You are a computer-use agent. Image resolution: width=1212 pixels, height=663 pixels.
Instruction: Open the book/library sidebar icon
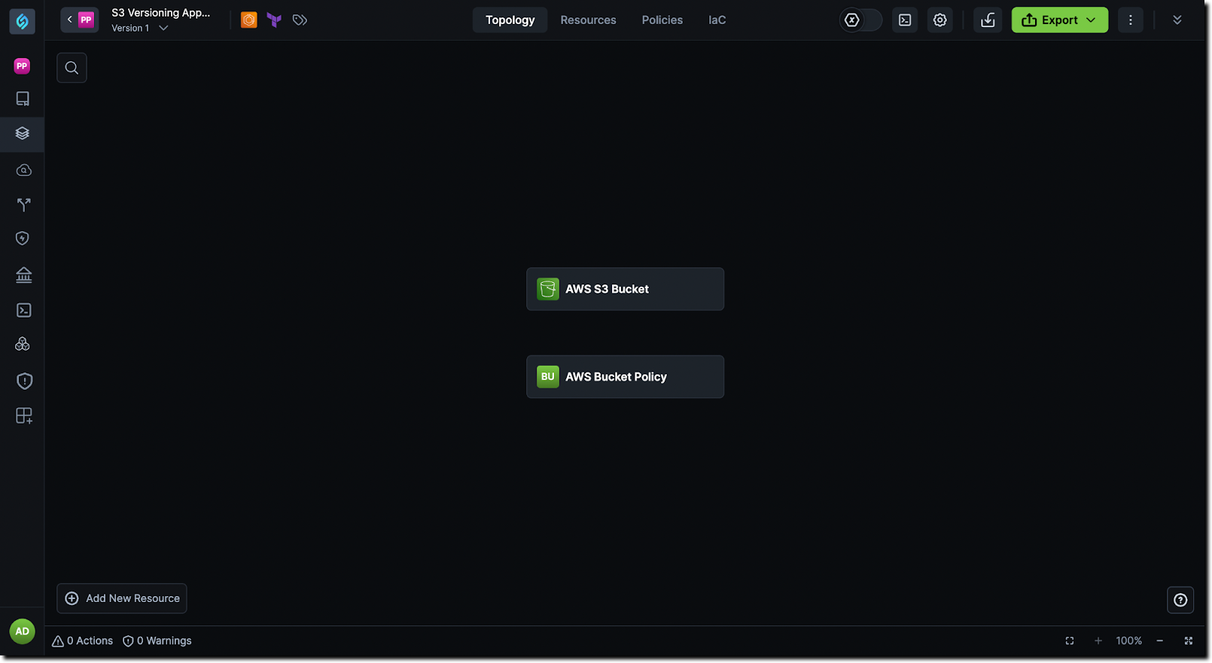click(x=23, y=99)
